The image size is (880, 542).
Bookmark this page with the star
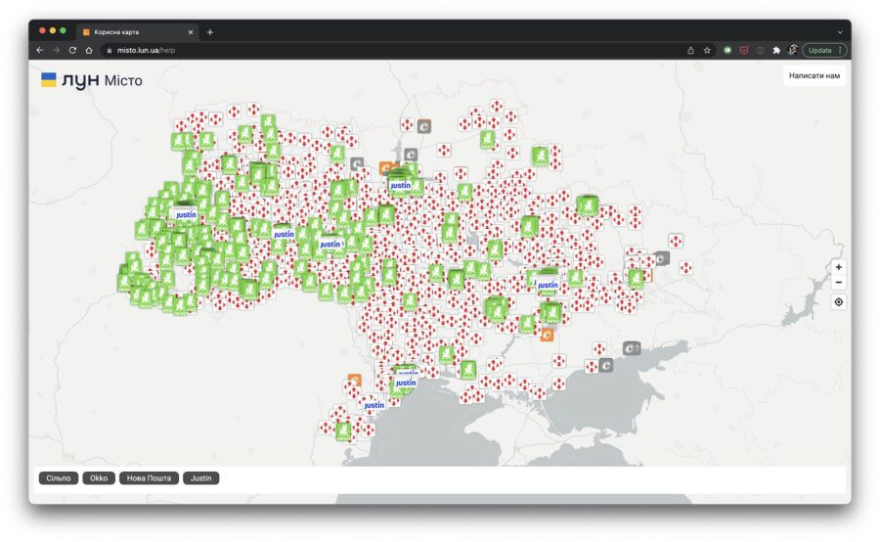click(707, 50)
